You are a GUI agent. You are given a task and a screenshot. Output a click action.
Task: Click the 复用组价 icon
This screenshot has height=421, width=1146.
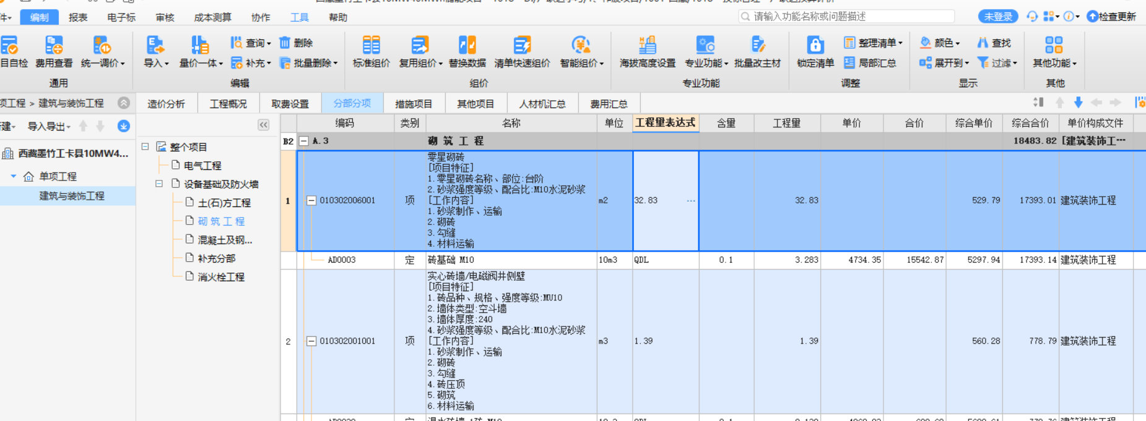click(420, 45)
